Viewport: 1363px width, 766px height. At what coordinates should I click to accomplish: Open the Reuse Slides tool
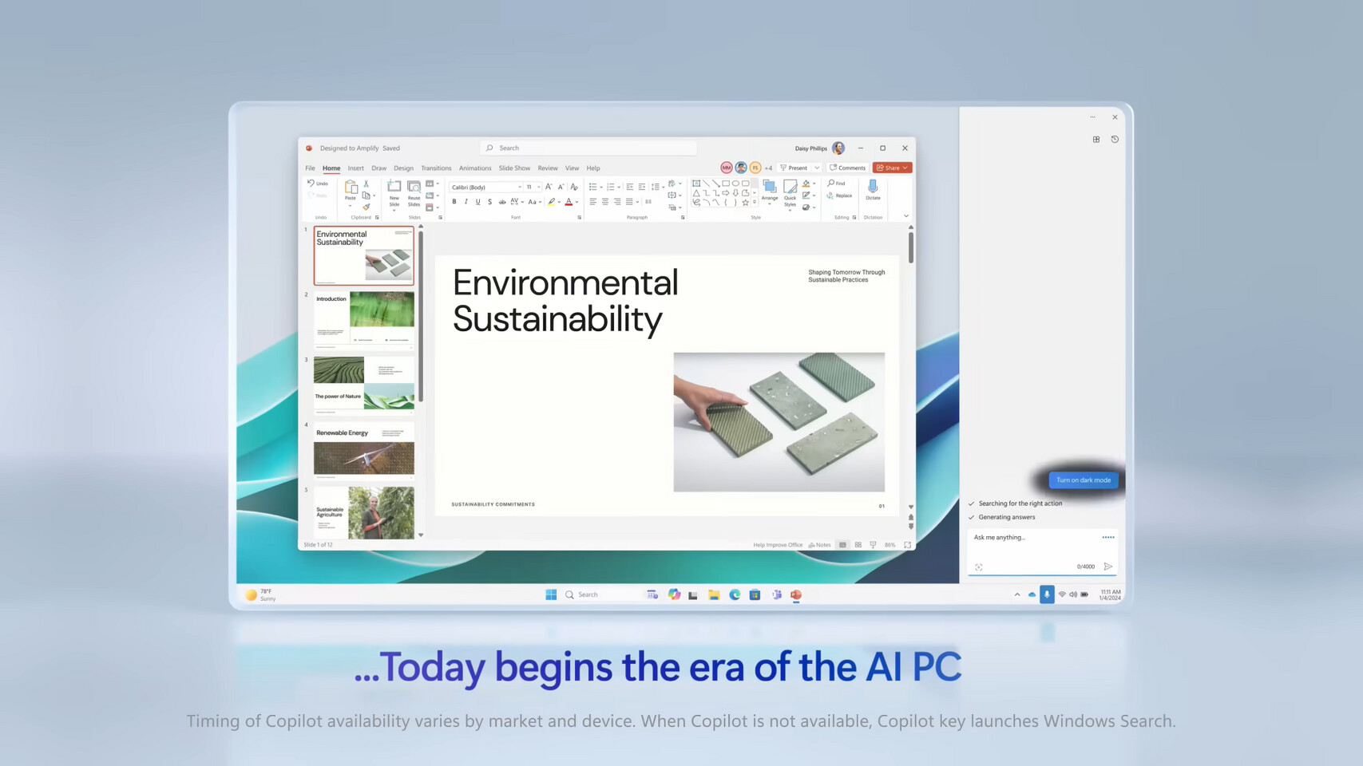tap(414, 191)
